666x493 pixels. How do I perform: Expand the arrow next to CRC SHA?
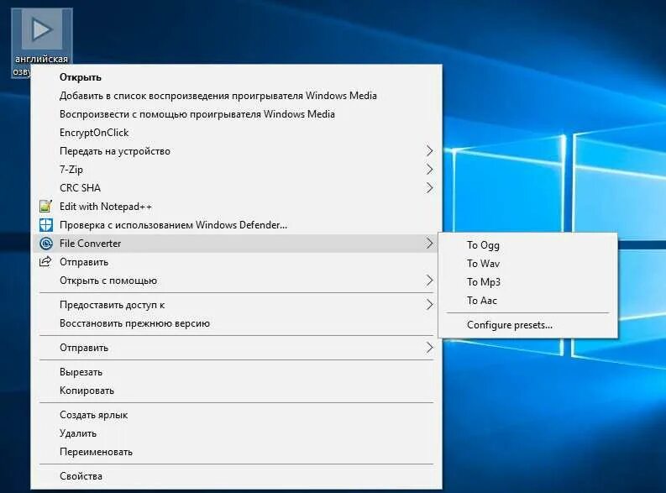pos(429,187)
